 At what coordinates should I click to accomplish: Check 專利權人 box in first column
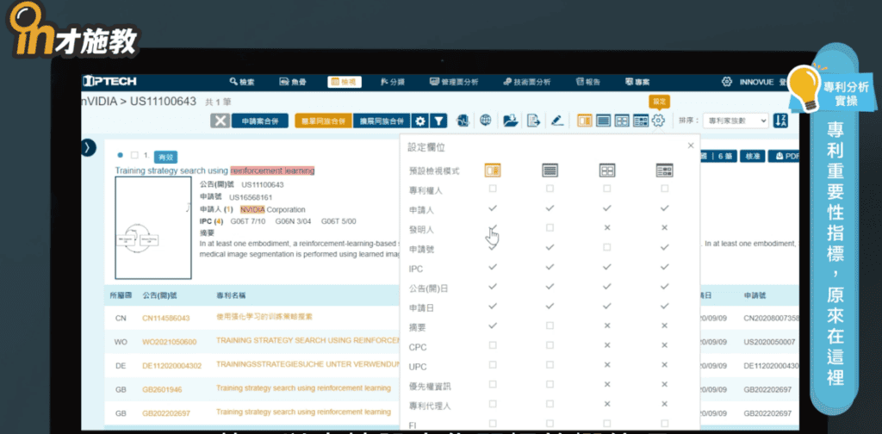coord(493,189)
